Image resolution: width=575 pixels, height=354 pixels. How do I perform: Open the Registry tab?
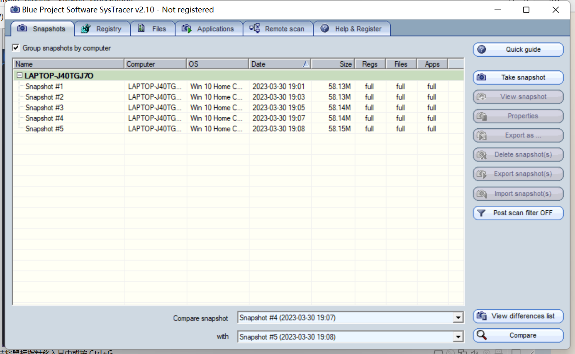[102, 29]
